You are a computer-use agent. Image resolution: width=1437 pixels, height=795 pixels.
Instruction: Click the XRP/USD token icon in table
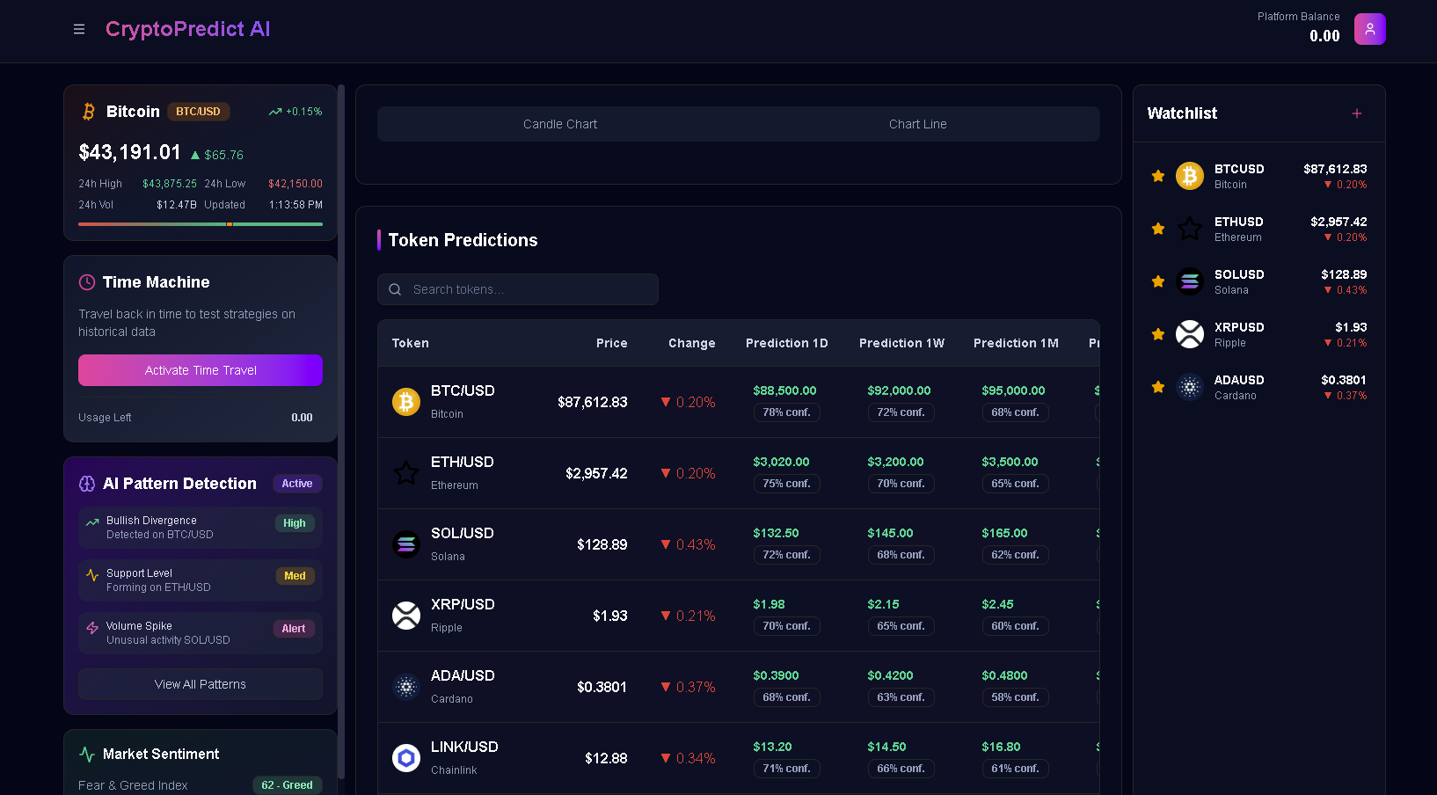406,616
